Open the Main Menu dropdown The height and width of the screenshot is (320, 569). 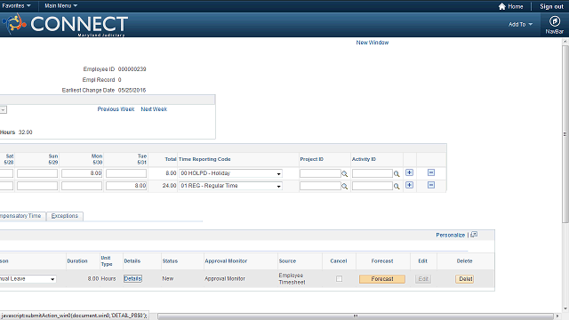coord(60,6)
